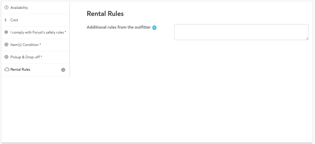Click the dollar sign icon beside Cost

(6, 20)
